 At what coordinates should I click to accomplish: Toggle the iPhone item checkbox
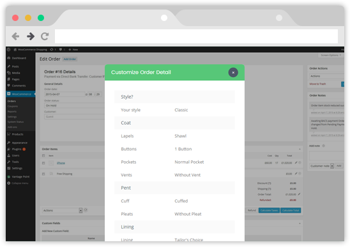[43, 163]
